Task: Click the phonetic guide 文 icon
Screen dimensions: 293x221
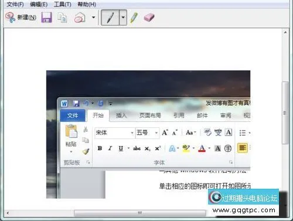Action: point(218,132)
